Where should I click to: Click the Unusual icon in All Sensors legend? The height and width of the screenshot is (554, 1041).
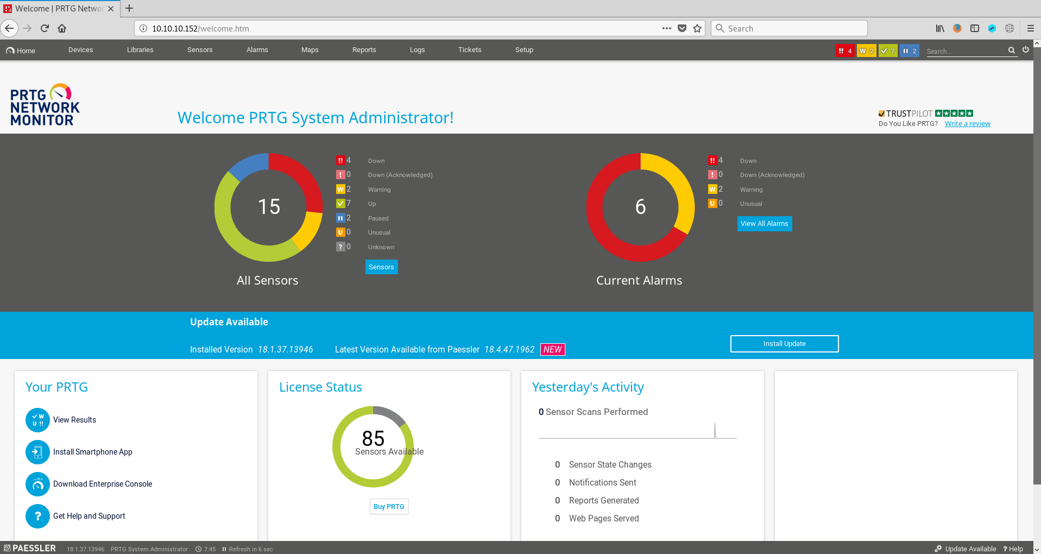click(340, 232)
